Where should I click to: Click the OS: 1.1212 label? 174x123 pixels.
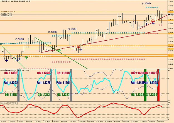[44, 95]
